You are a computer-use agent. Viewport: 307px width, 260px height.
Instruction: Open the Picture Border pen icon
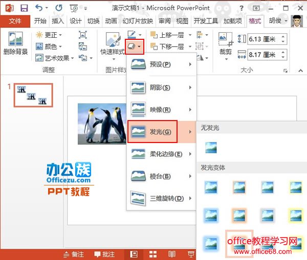[131, 35]
